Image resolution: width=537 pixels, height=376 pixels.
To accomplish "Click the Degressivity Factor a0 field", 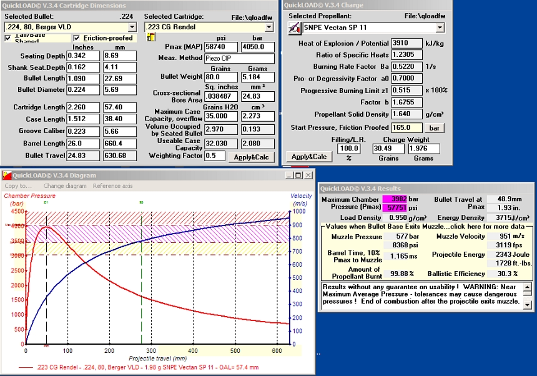I will [x=407, y=79].
